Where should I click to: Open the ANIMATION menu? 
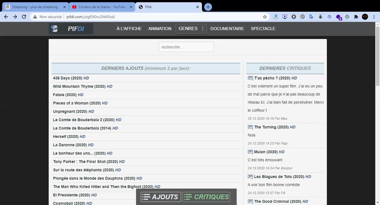[x=160, y=28]
